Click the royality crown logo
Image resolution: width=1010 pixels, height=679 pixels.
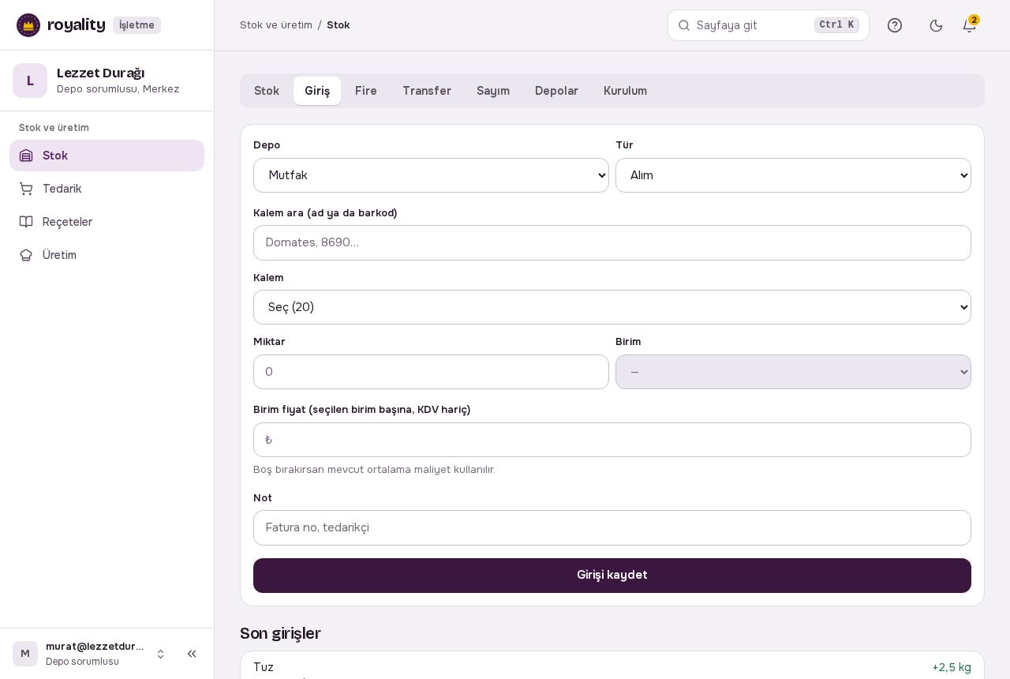(28, 25)
